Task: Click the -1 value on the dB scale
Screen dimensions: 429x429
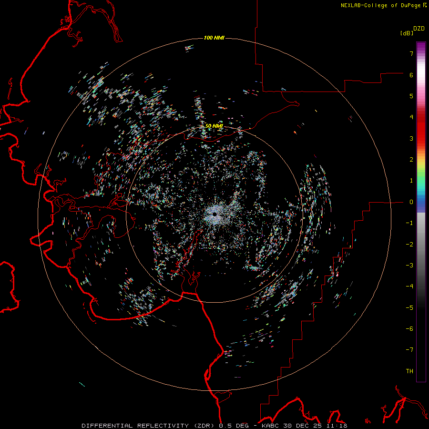Action: (x=409, y=223)
